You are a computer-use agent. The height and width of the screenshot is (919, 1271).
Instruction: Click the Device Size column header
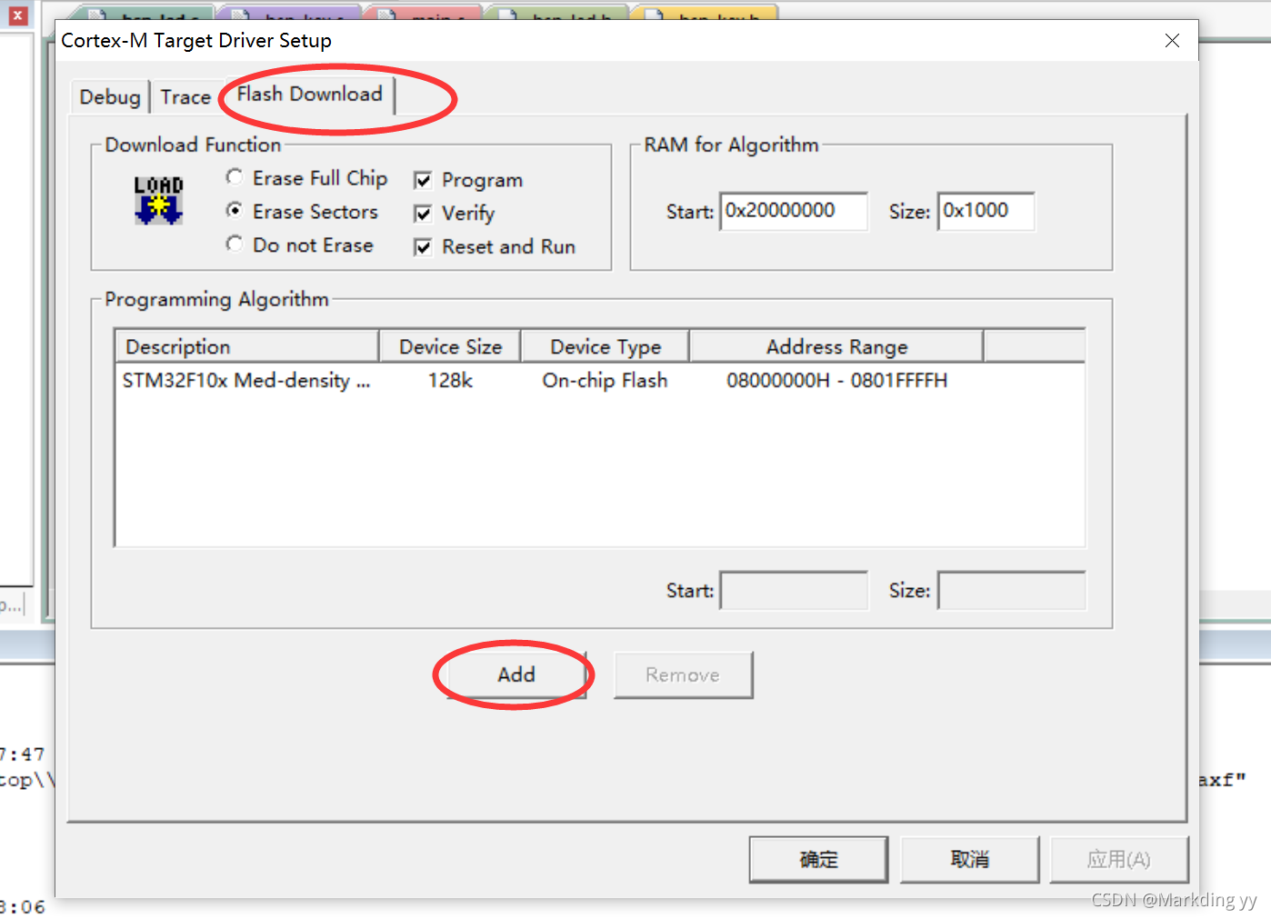click(x=450, y=346)
